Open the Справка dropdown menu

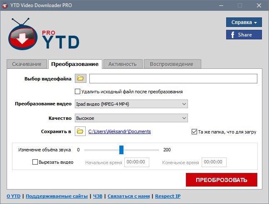tap(244, 22)
